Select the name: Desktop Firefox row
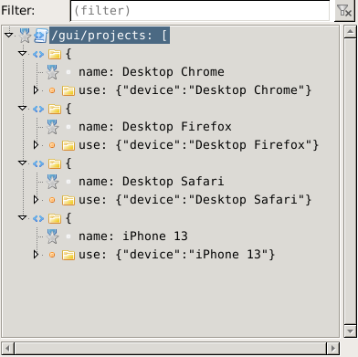This screenshot has height=357, width=358. (x=155, y=127)
